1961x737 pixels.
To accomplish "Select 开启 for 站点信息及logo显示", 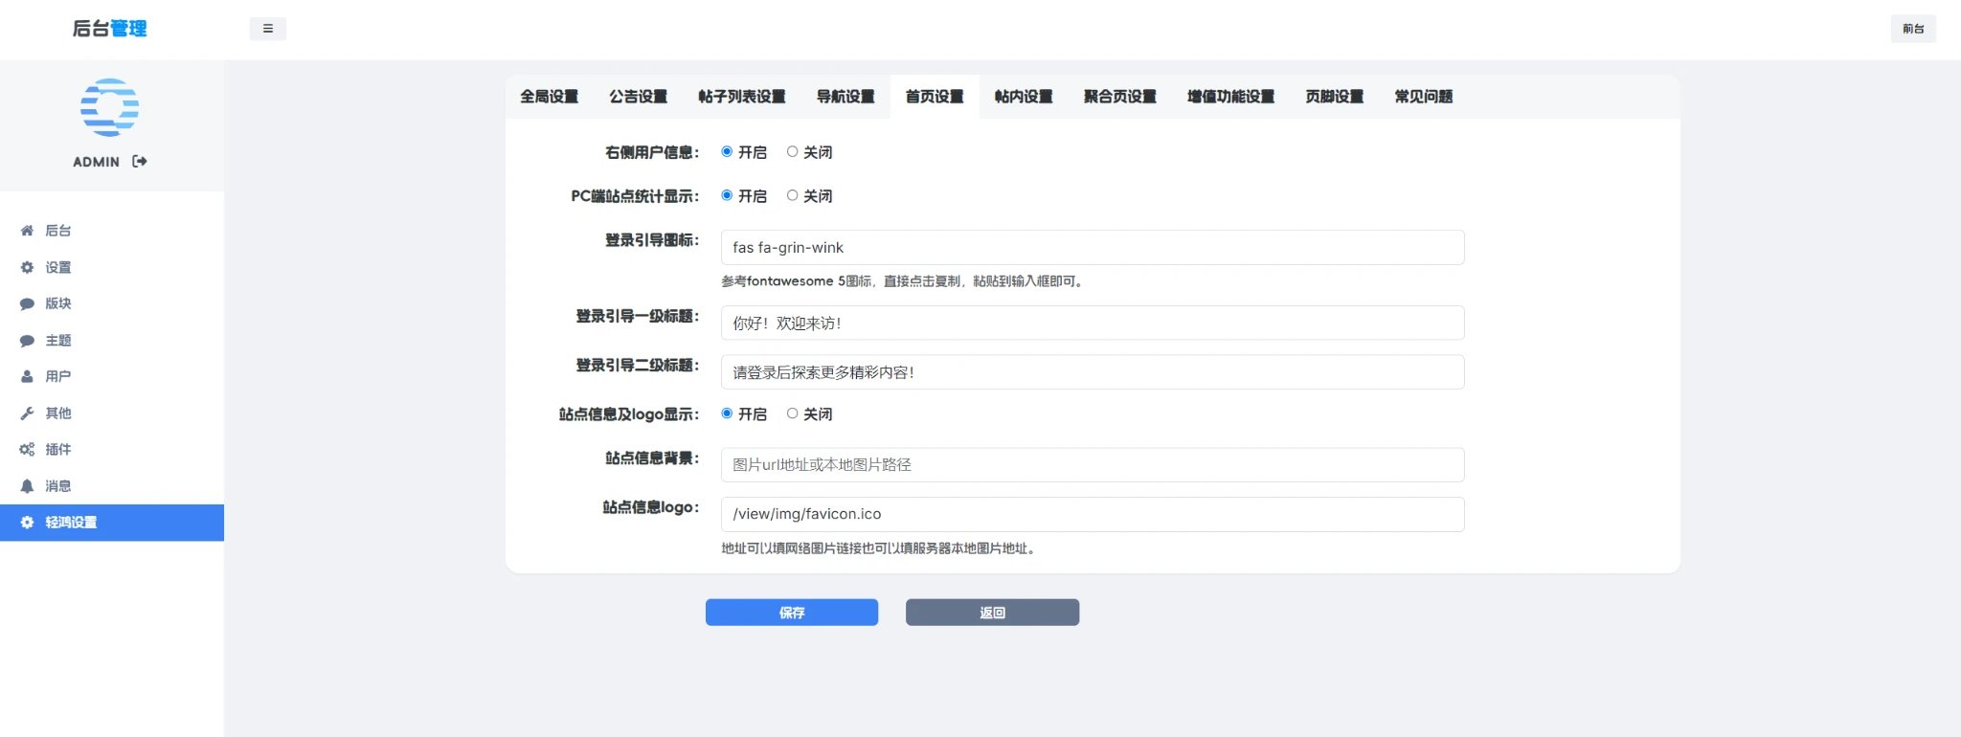I will pos(727,413).
